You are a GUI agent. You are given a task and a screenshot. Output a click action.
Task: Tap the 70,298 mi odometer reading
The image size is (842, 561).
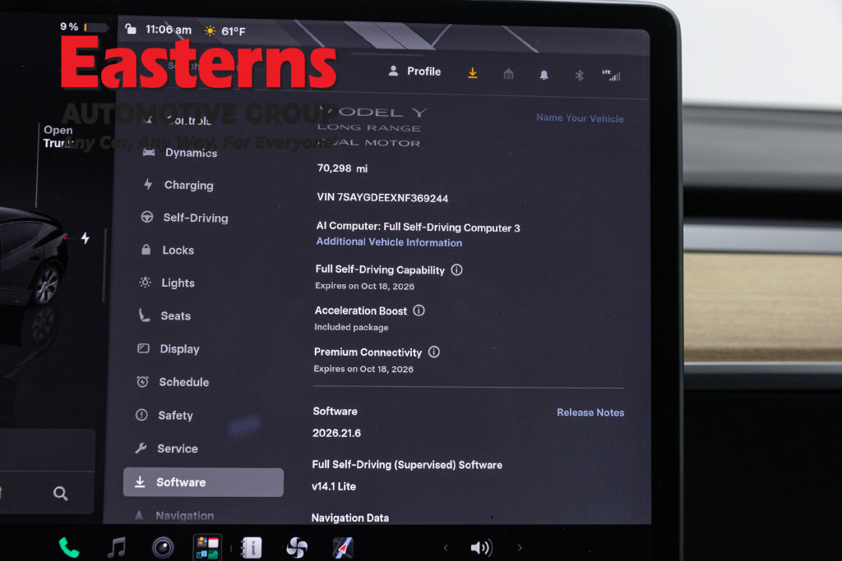pos(342,168)
